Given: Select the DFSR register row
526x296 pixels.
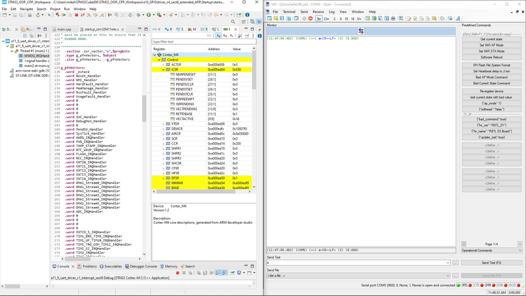Looking at the screenshot, I should coord(202,178).
